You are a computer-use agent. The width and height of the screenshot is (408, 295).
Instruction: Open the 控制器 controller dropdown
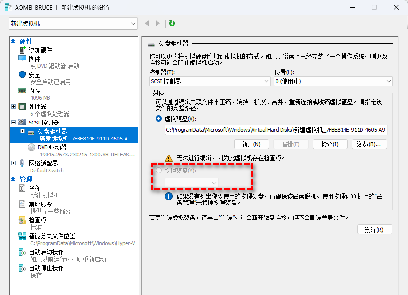pos(209,82)
